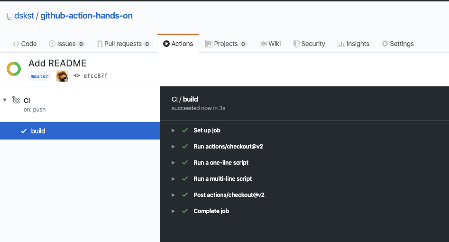Open commit efcc87f

(95, 76)
